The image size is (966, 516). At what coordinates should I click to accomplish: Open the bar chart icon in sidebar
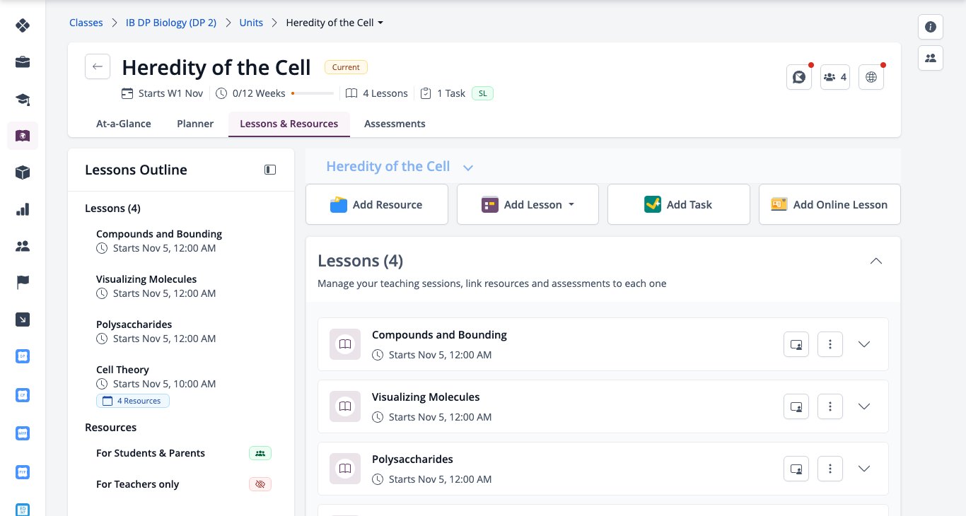pos(23,209)
